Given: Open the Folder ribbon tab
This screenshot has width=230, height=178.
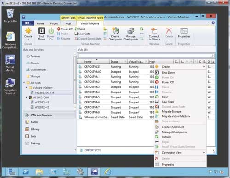Looking at the screenshot, I should [x=54, y=23].
